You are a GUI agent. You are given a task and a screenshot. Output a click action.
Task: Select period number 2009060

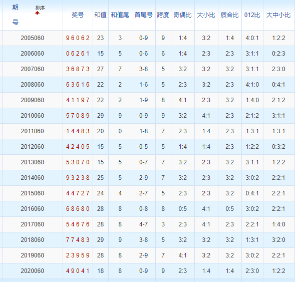33,100
